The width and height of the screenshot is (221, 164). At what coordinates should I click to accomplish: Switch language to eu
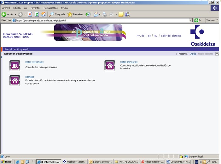(x=156, y=36)
